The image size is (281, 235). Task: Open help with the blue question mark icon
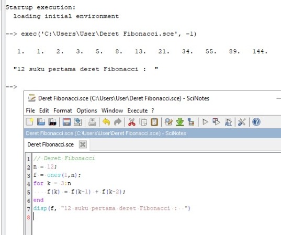pyautogui.click(x=256, y=122)
